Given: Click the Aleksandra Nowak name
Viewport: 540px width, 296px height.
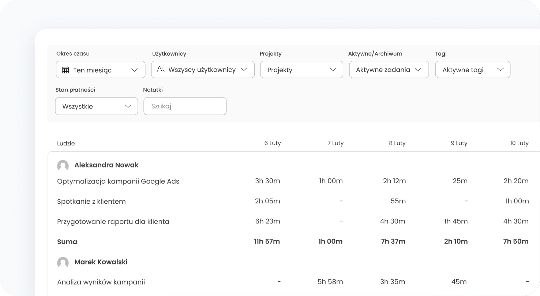Looking at the screenshot, I should (106, 165).
